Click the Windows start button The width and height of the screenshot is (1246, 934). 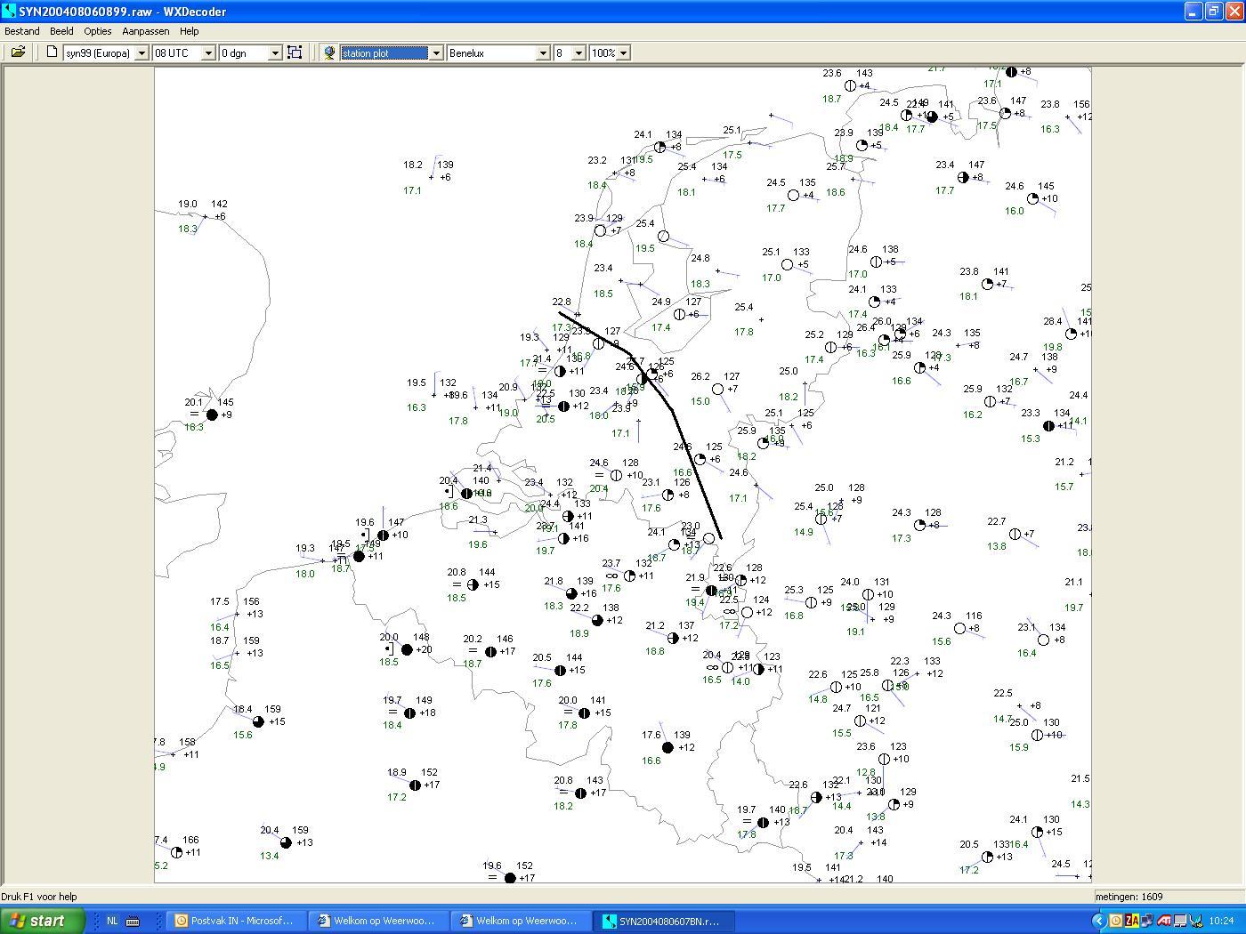coord(43,921)
